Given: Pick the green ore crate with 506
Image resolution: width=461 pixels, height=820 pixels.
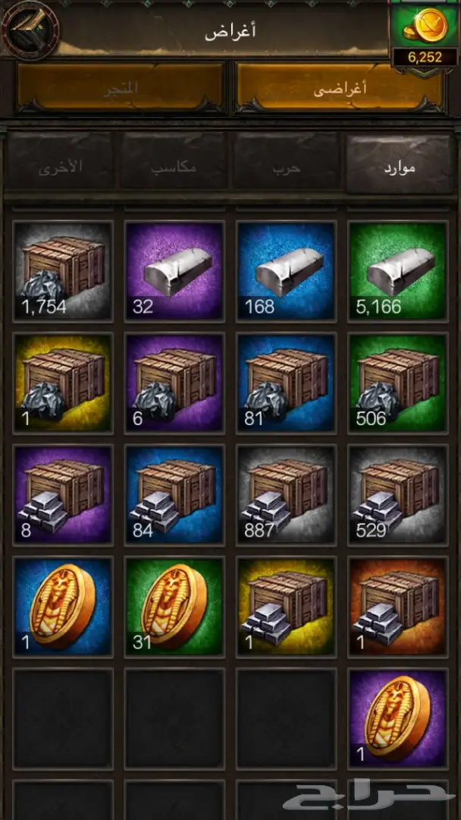Looking at the screenshot, I should [x=398, y=383].
